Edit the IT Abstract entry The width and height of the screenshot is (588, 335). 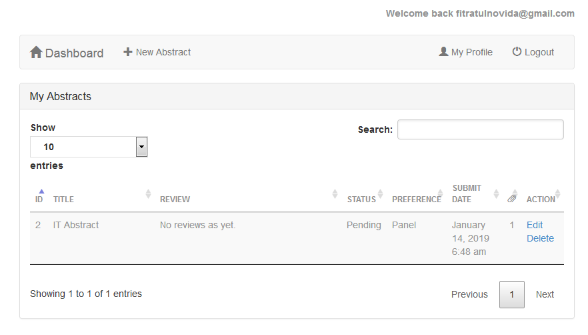[535, 225]
